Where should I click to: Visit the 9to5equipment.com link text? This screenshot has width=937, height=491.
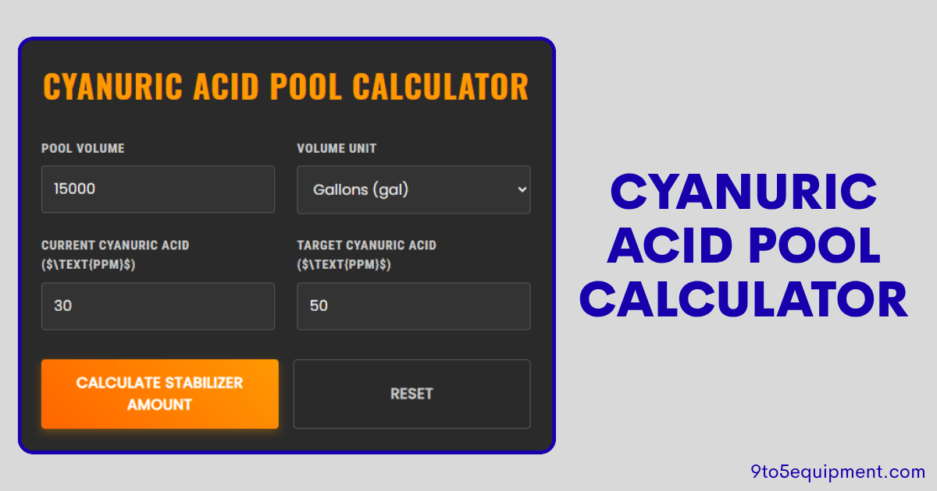point(836,472)
